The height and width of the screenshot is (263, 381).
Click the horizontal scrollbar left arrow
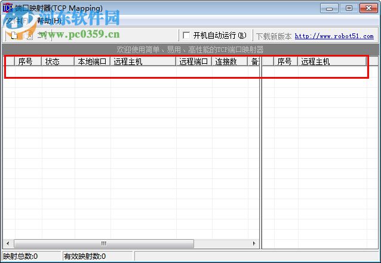coord(8,243)
